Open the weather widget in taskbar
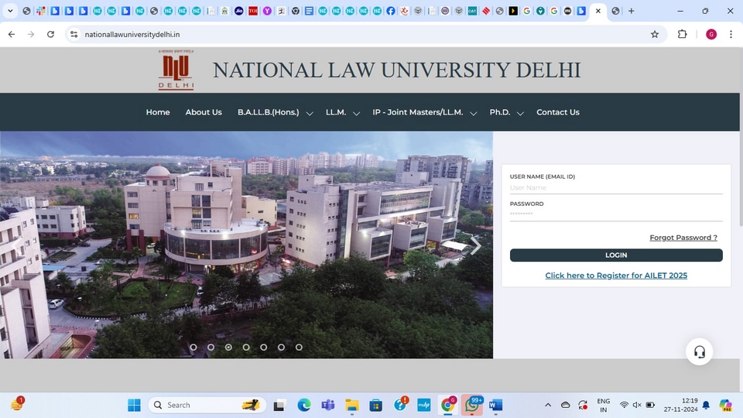Screen dimensions: 743x418 coord(17,404)
